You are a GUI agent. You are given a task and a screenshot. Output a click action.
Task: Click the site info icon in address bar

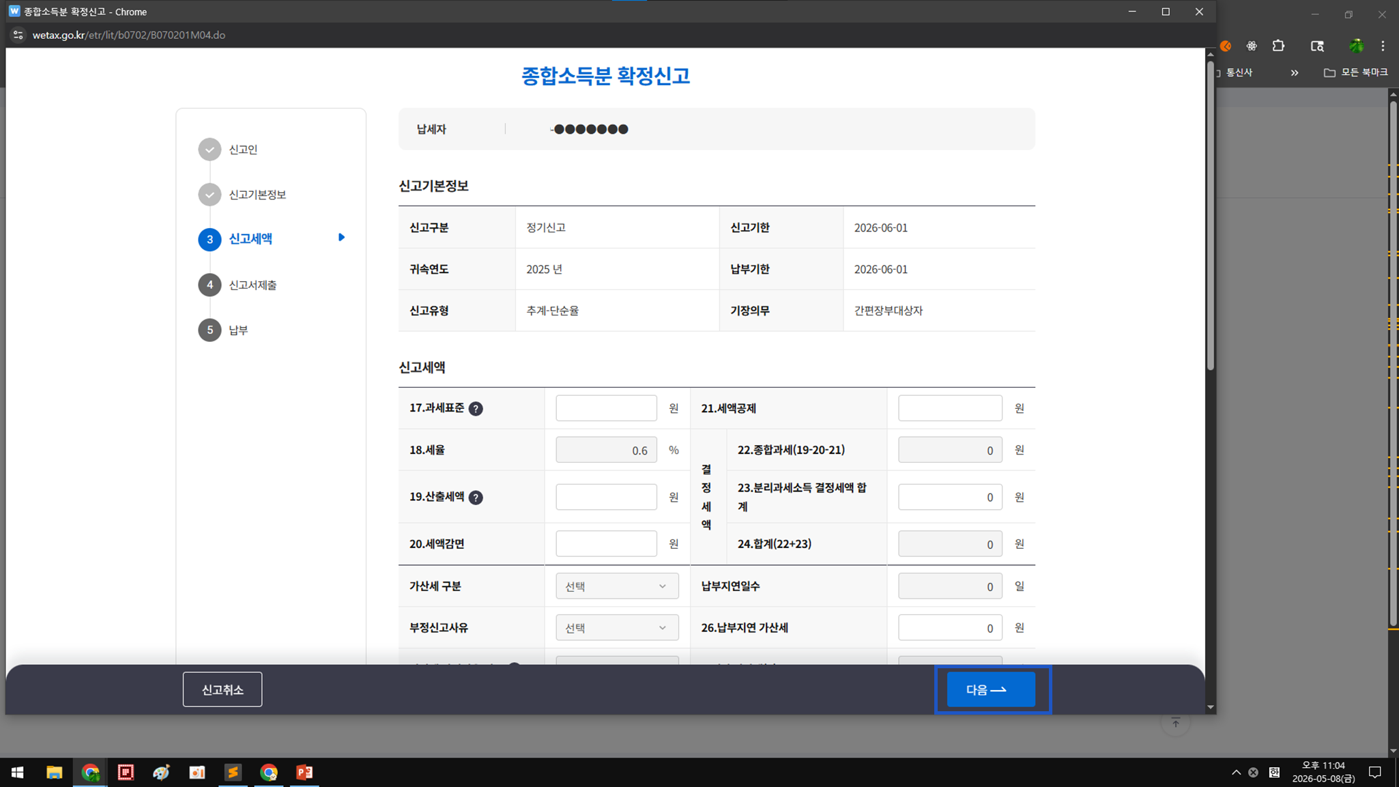tap(18, 35)
